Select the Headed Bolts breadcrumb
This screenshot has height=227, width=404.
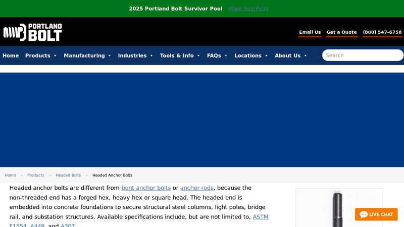tap(68, 176)
